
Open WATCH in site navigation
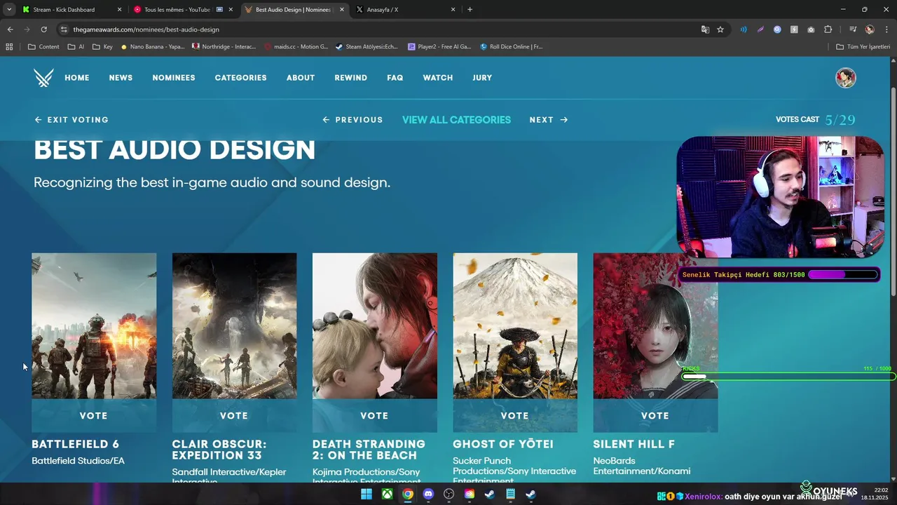(438, 78)
